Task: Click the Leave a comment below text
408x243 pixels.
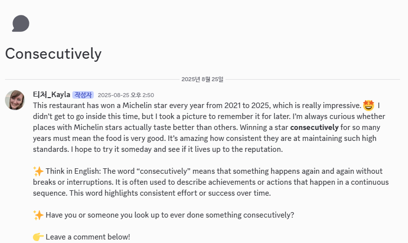Action: click(88, 237)
